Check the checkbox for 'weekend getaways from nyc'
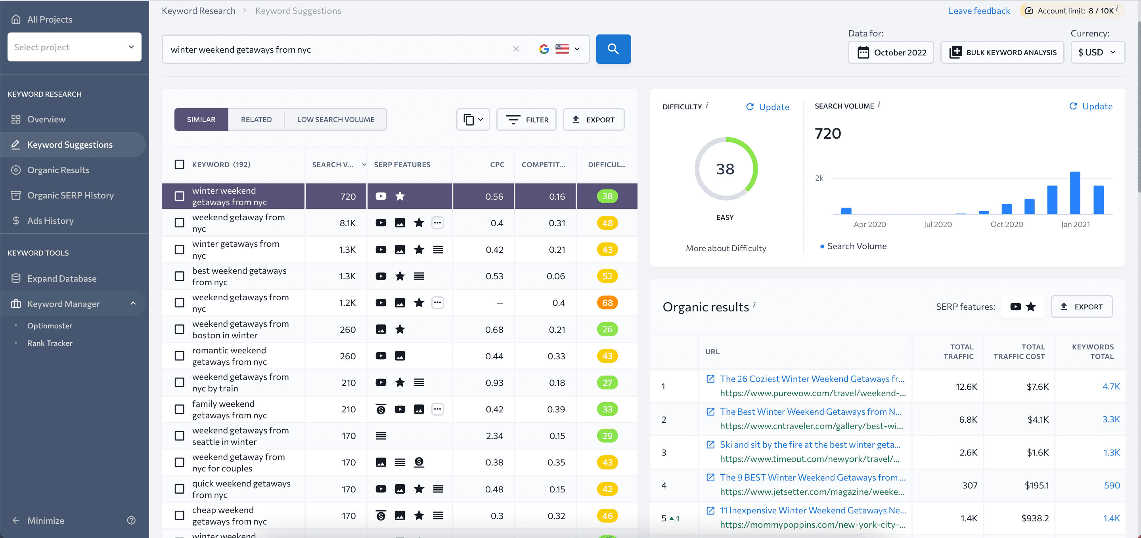Image resolution: width=1141 pixels, height=538 pixels. coord(179,302)
